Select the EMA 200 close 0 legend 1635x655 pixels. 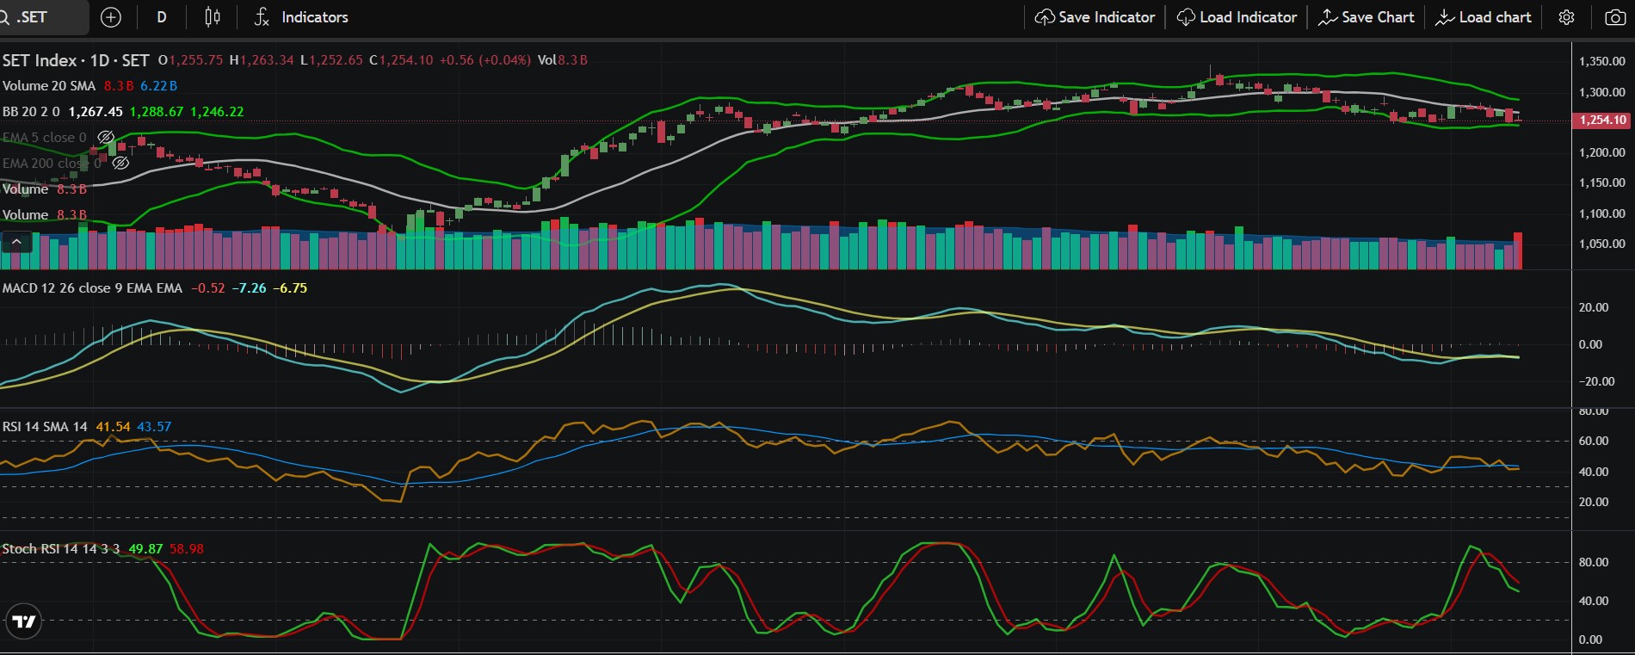(x=52, y=164)
